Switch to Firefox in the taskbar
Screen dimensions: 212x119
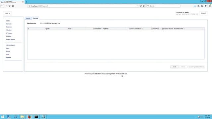[x=29, y=117]
